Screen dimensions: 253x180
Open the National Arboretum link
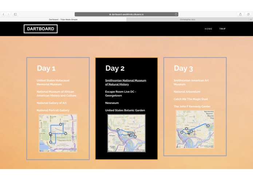click(x=187, y=92)
